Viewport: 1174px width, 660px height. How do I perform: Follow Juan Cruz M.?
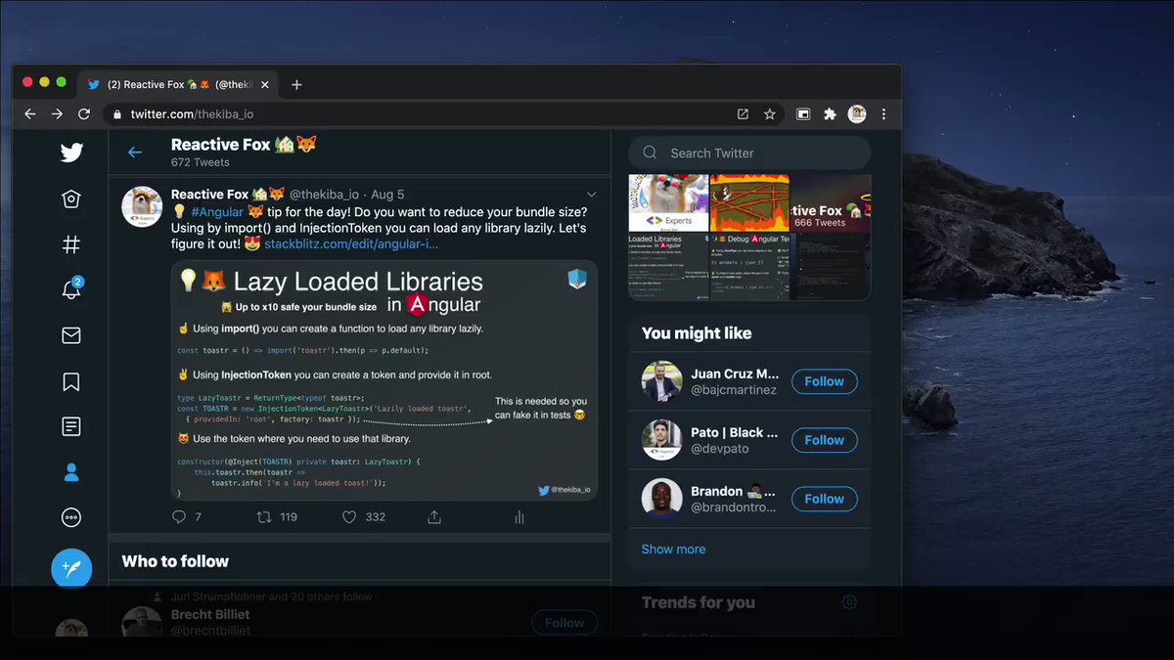(824, 381)
